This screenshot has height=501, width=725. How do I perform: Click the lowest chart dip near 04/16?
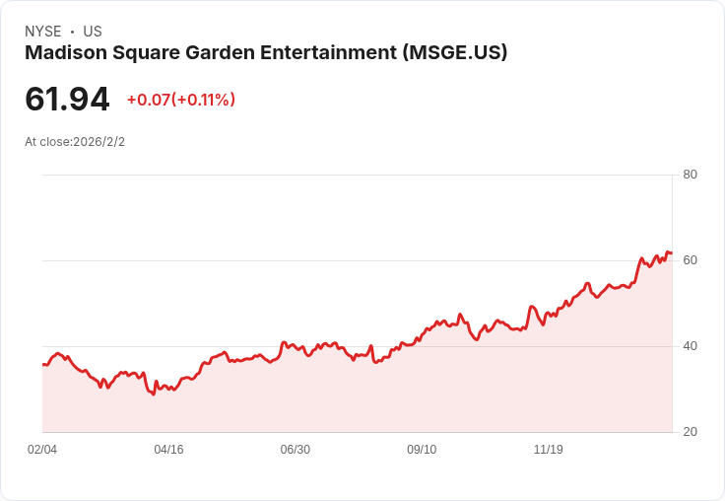click(154, 394)
